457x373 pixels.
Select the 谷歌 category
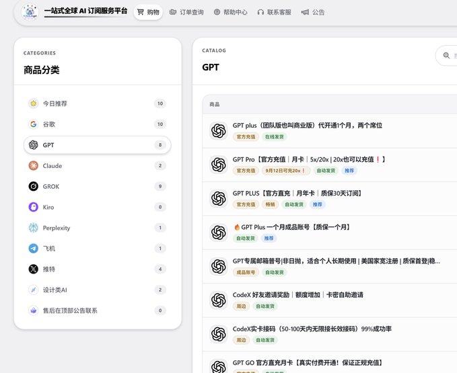(98, 124)
